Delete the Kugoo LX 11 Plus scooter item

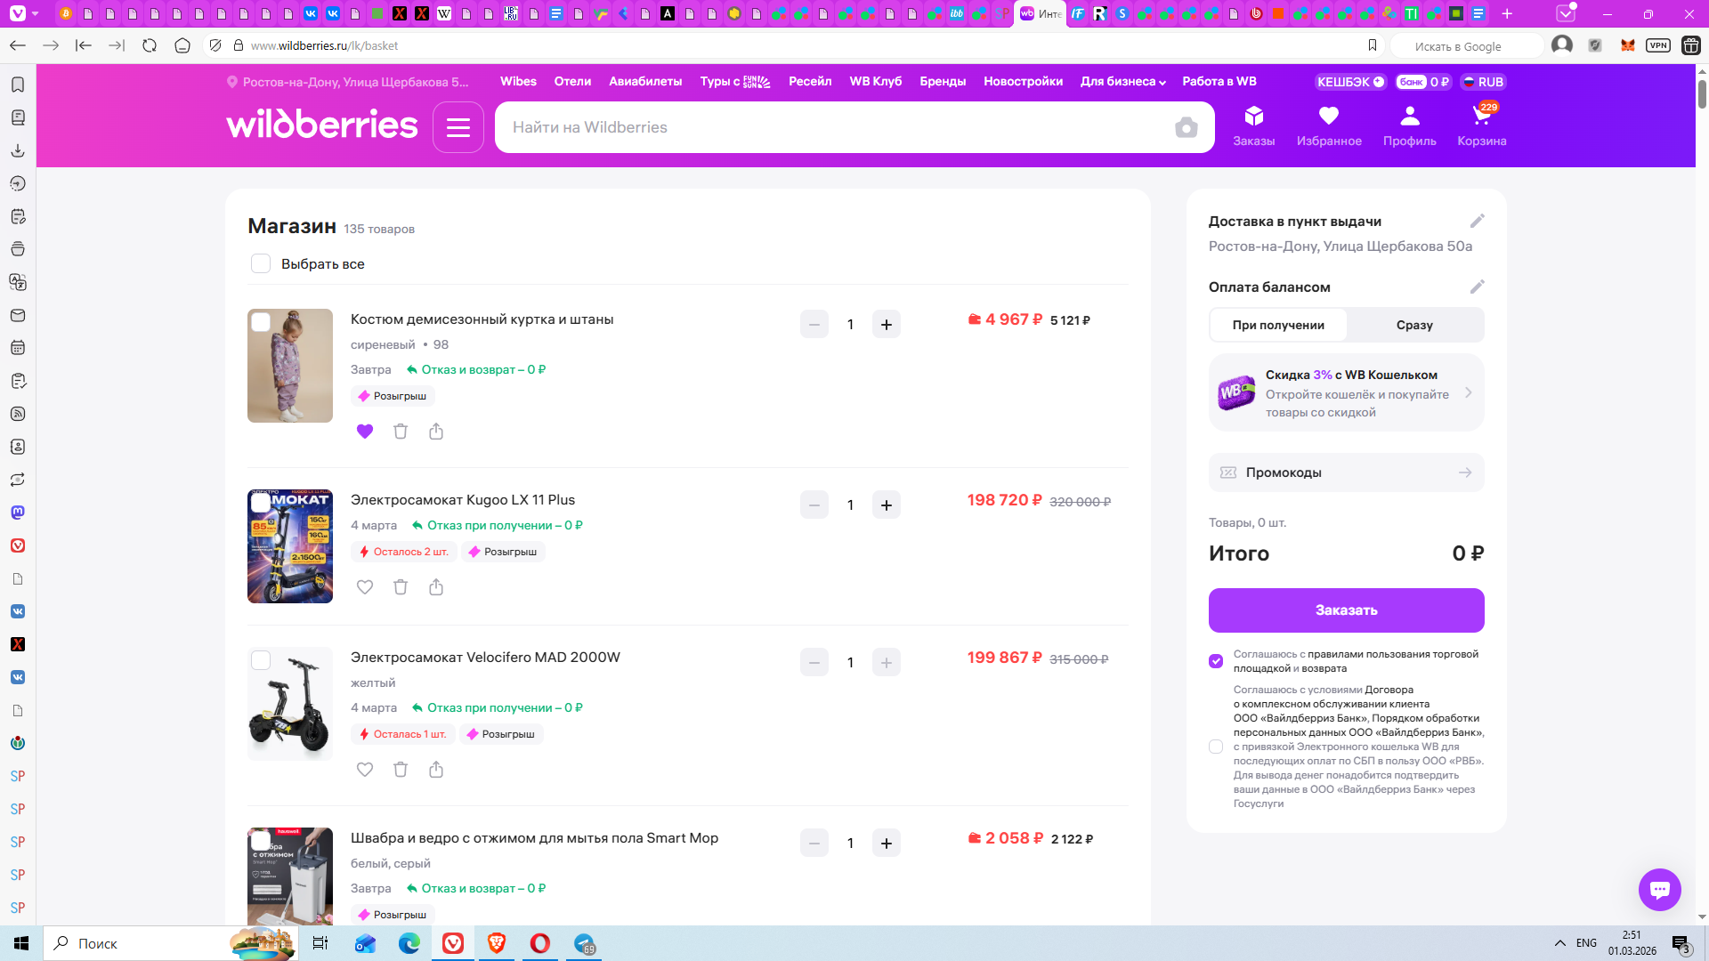[401, 587]
